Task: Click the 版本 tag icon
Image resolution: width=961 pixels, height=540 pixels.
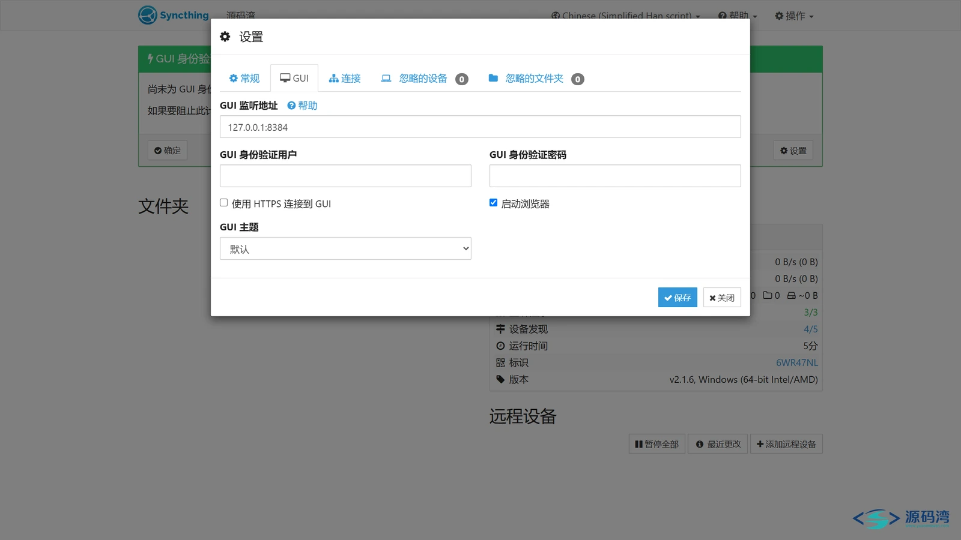Action: (500, 379)
